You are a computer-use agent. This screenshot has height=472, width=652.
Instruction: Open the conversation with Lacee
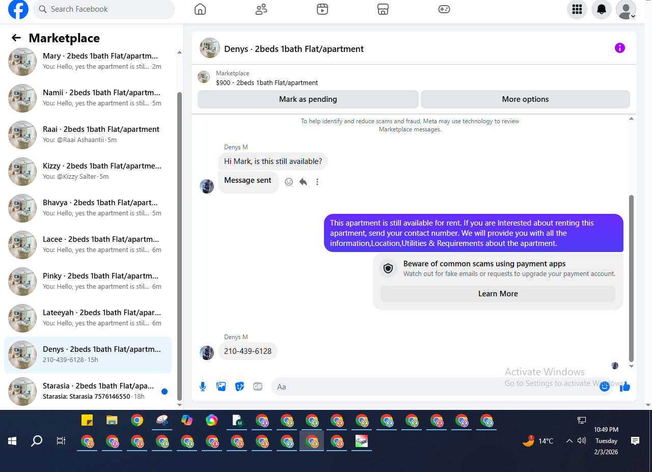coord(88,244)
